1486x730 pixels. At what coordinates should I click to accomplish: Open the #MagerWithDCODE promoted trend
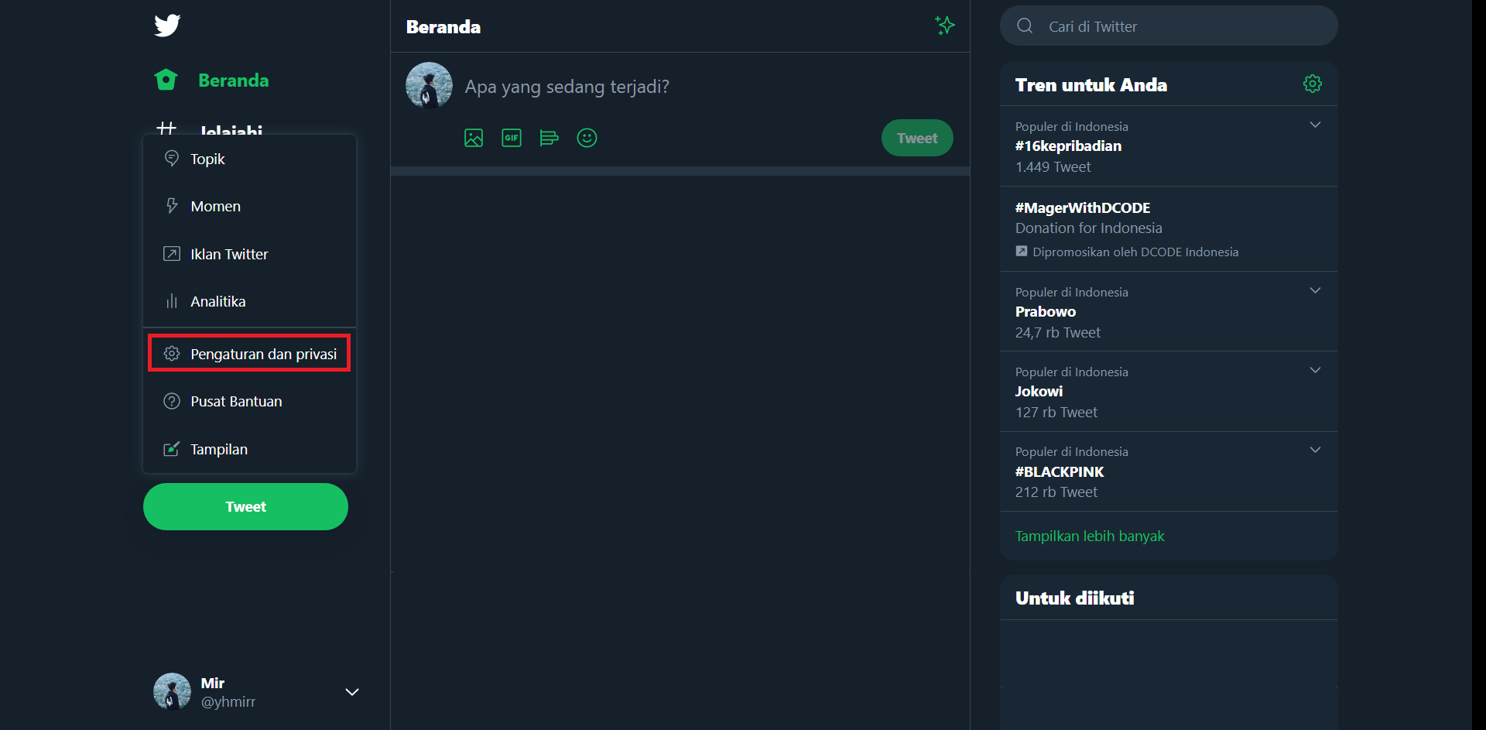[1169, 229]
